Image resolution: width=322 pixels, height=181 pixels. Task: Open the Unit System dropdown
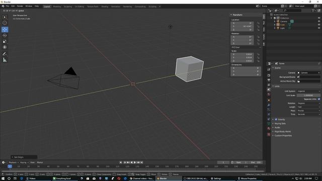(x=308, y=91)
